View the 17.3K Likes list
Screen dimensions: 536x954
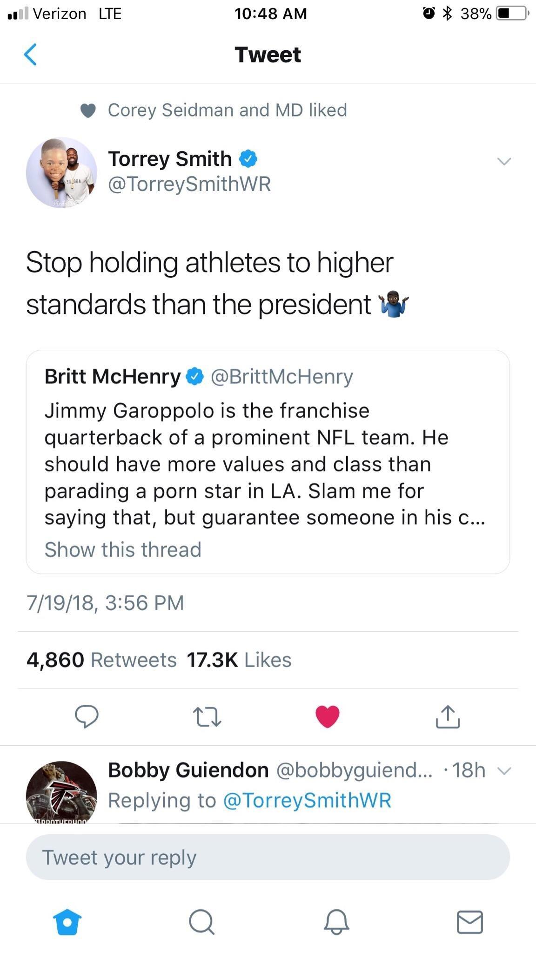pyautogui.click(x=239, y=660)
